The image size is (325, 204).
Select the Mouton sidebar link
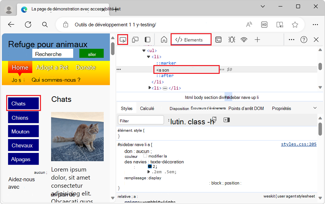[23, 131]
